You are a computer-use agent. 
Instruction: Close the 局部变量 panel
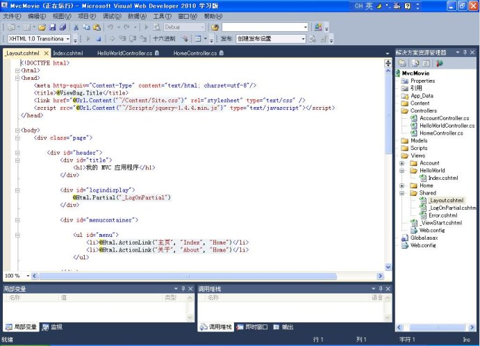(190, 289)
